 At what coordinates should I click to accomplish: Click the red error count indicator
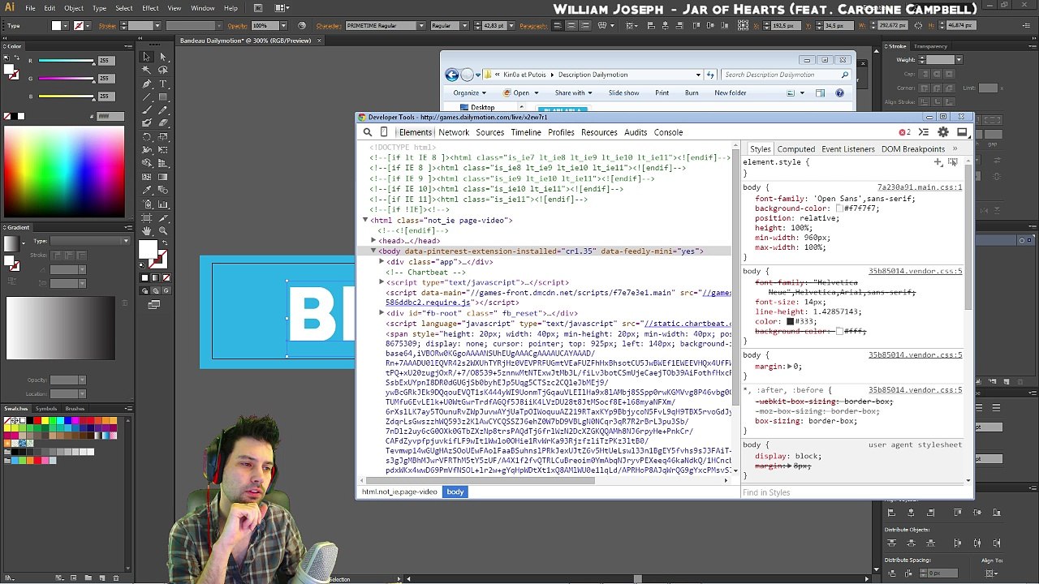click(x=904, y=132)
